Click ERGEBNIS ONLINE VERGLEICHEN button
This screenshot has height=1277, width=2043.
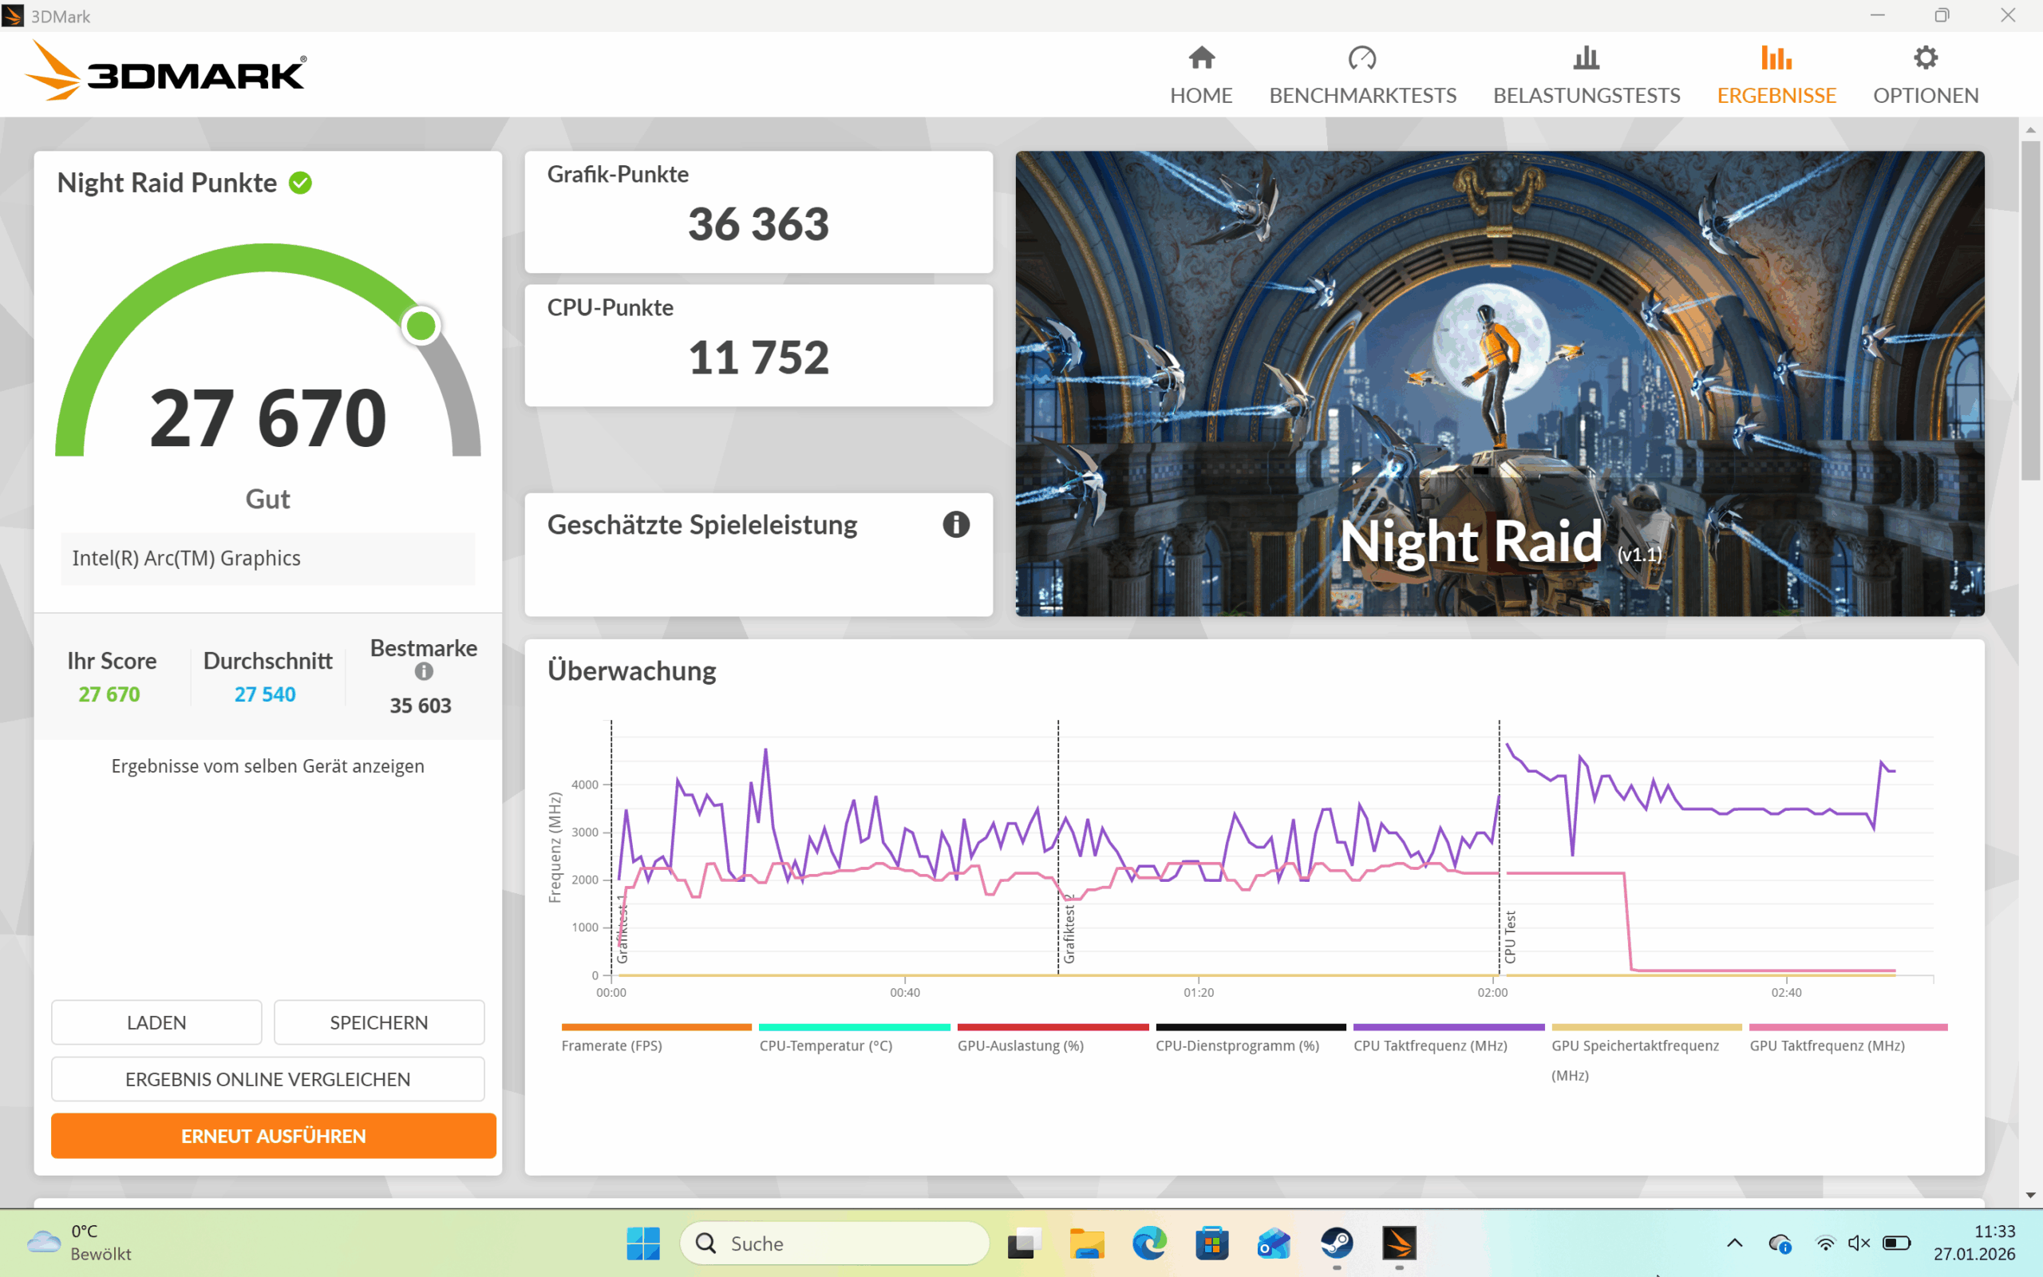coord(267,1079)
